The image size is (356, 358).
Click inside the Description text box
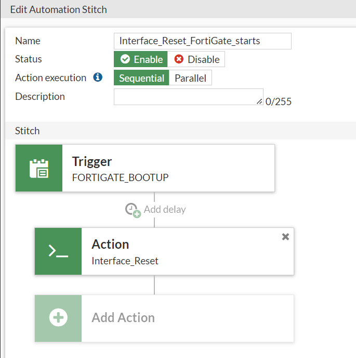point(187,96)
